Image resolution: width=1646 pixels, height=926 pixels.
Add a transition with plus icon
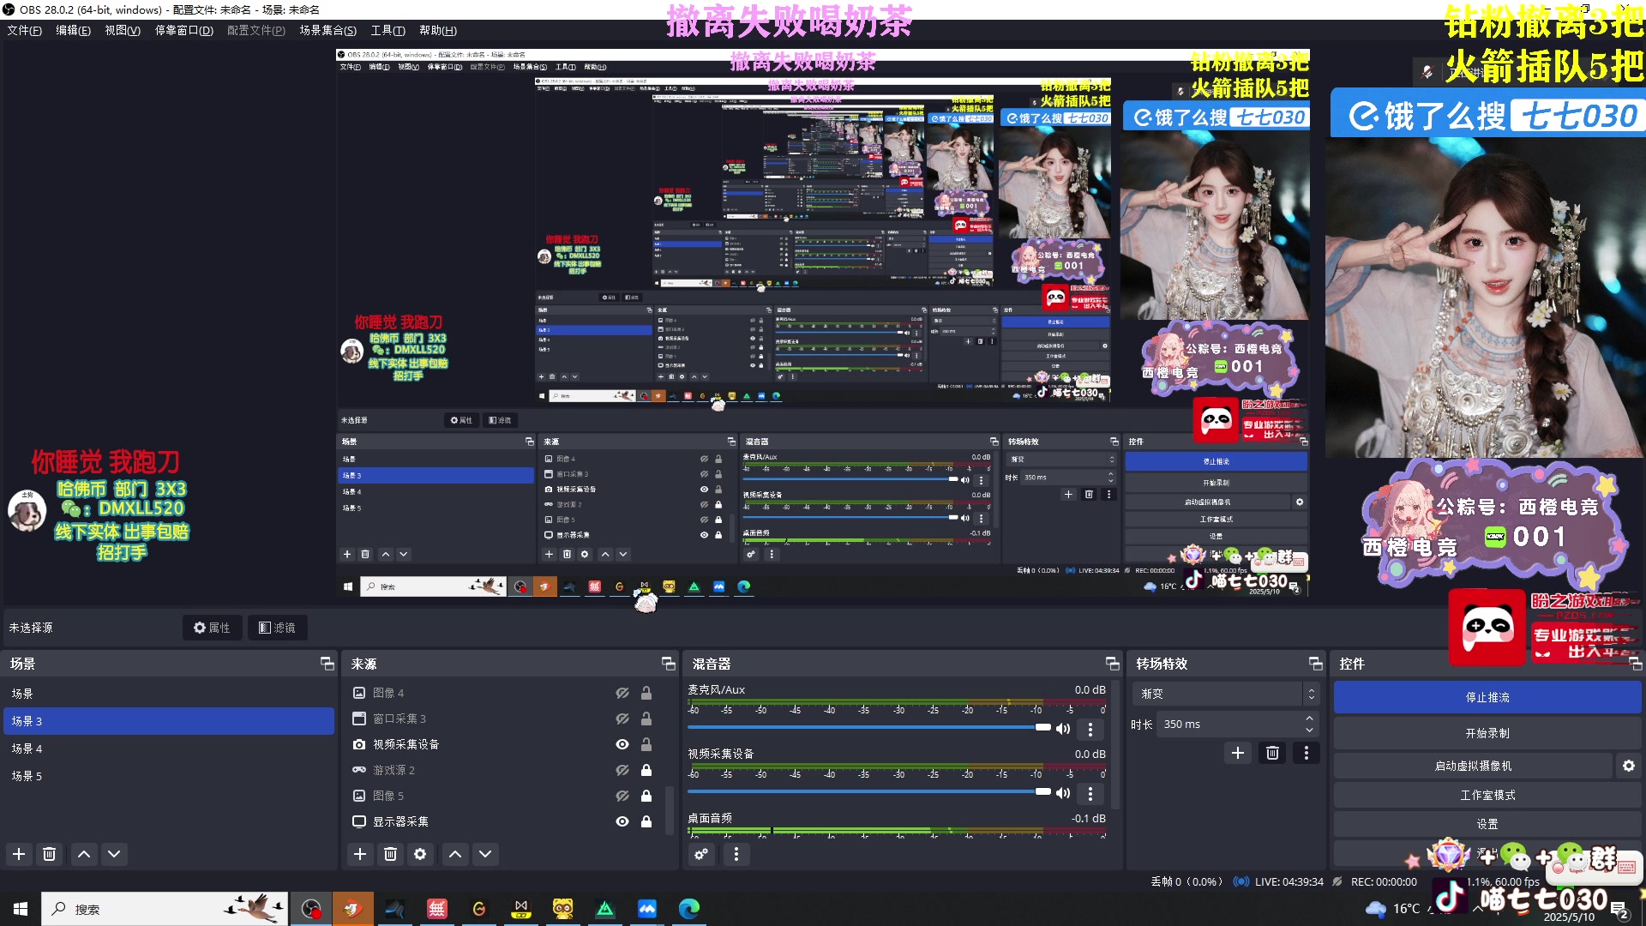1238,753
